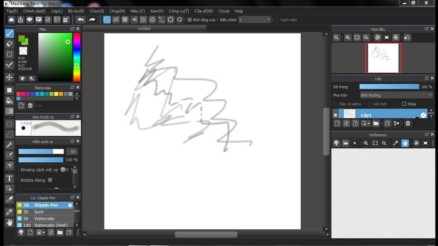Switch to the Untitled document tab
This screenshot has height=246, width=438.
(144, 29)
